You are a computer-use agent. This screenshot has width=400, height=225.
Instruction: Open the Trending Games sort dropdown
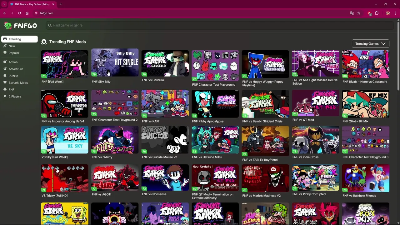coord(370,44)
